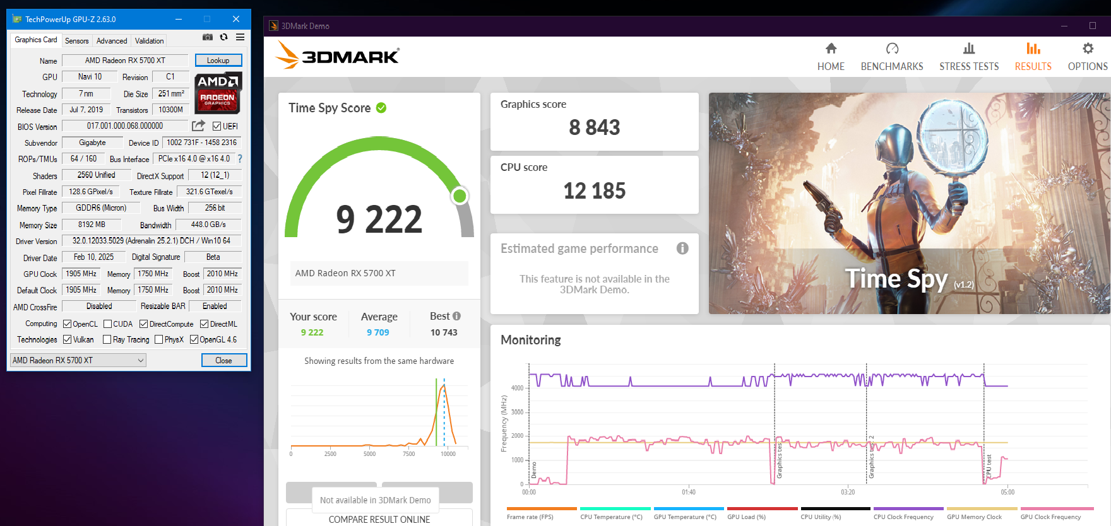Expand the AMD Radeon RX 5700 XT GPU dropdown
Viewport: 1111px width, 526px height.
78,360
